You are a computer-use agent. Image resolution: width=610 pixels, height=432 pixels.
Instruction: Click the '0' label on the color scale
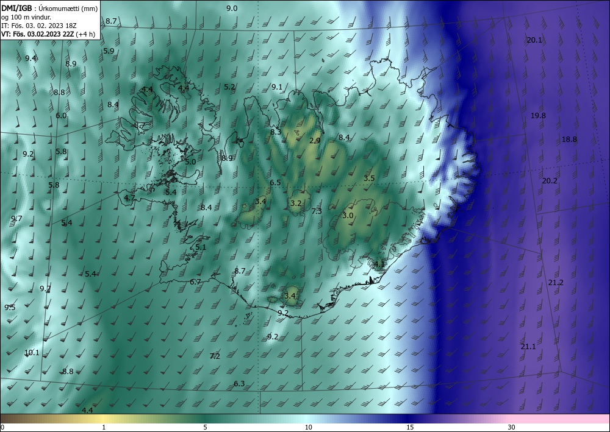[x=2, y=428]
